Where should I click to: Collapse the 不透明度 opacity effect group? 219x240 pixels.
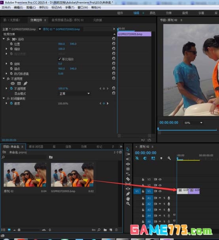[x=4, y=78]
